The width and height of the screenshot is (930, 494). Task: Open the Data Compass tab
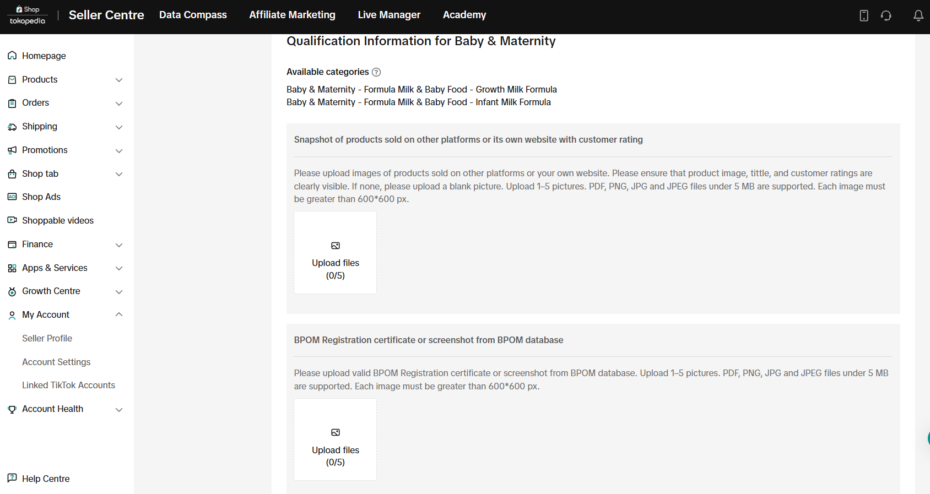coord(193,15)
